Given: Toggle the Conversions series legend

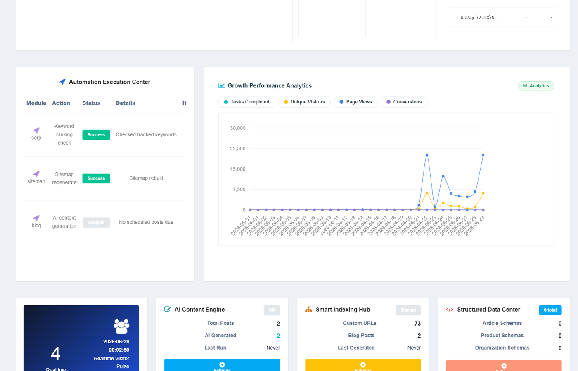Looking at the screenshot, I should (x=404, y=102).
